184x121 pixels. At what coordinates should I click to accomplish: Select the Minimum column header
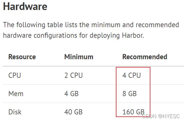click(79, 57)
